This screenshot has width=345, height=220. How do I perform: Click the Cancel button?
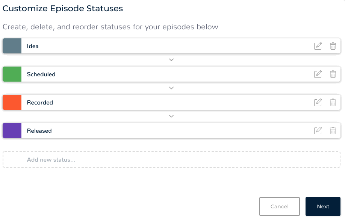279,206
